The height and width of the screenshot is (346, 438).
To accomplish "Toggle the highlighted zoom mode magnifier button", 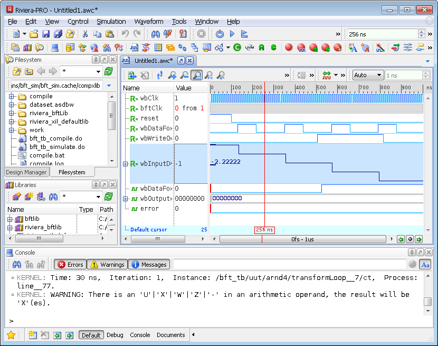I will pos(197,75).
